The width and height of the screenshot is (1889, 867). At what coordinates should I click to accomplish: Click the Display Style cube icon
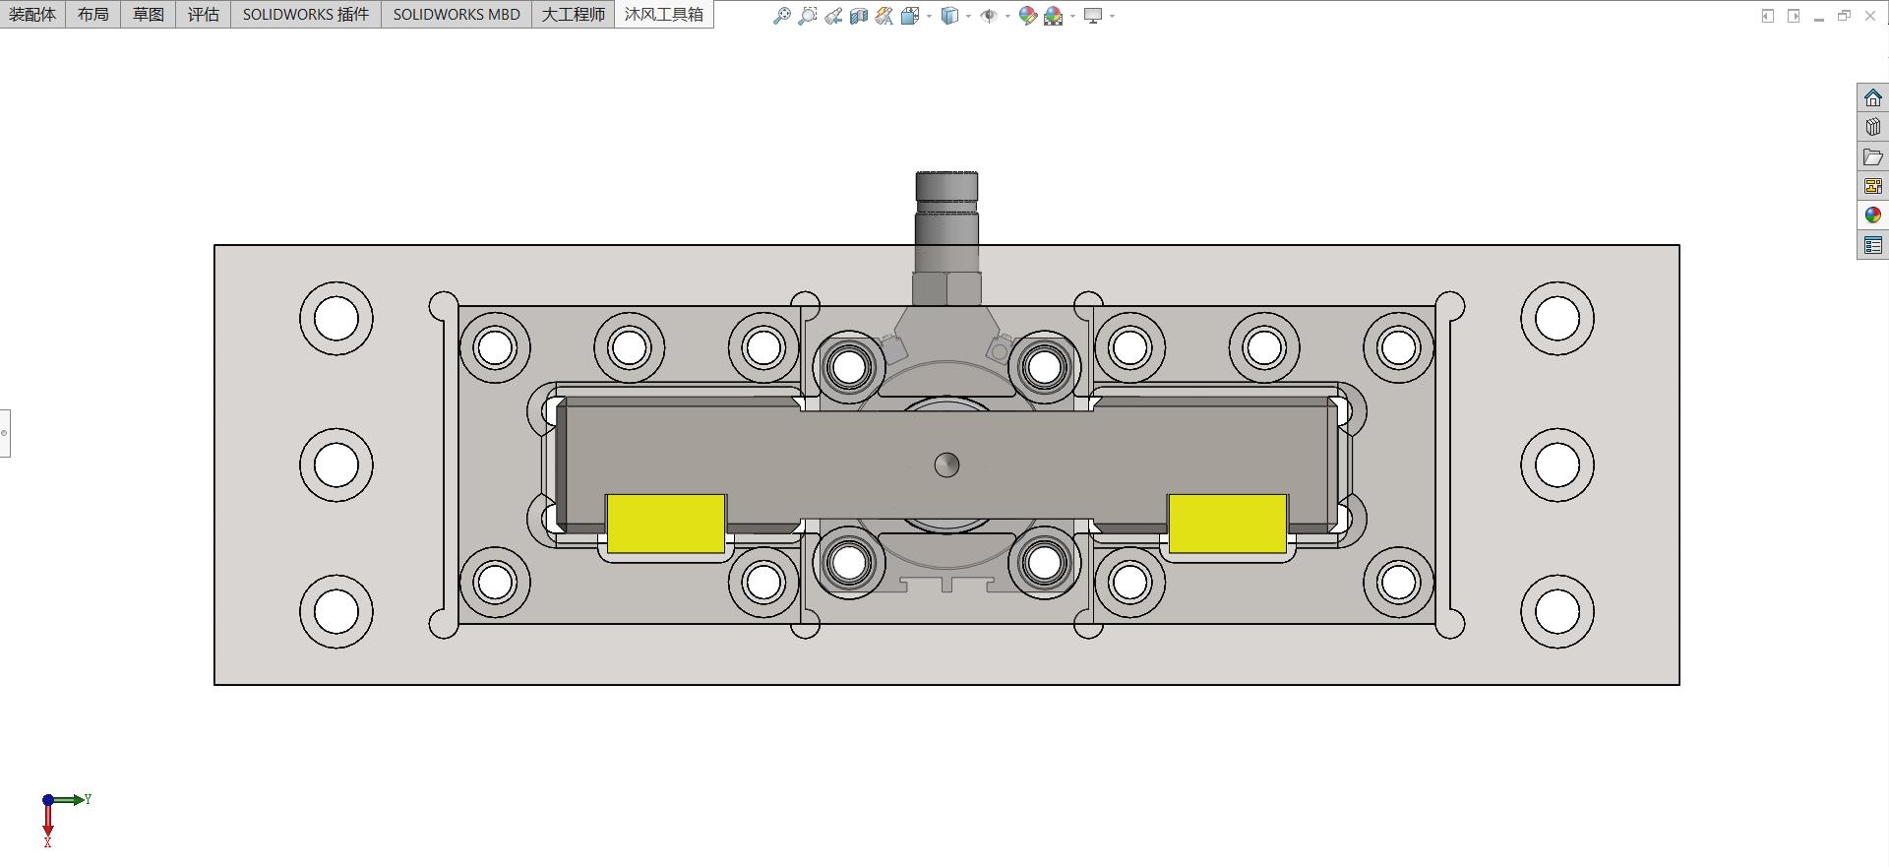[x=949, y=16]
